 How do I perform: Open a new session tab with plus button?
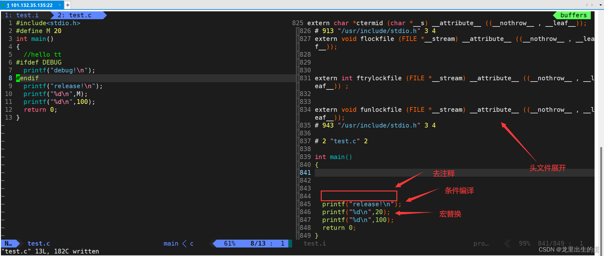tap(68, 5)
